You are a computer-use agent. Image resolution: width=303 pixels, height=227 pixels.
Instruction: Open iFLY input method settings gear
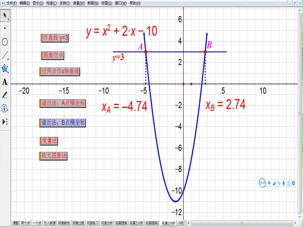tap(293, 183)
